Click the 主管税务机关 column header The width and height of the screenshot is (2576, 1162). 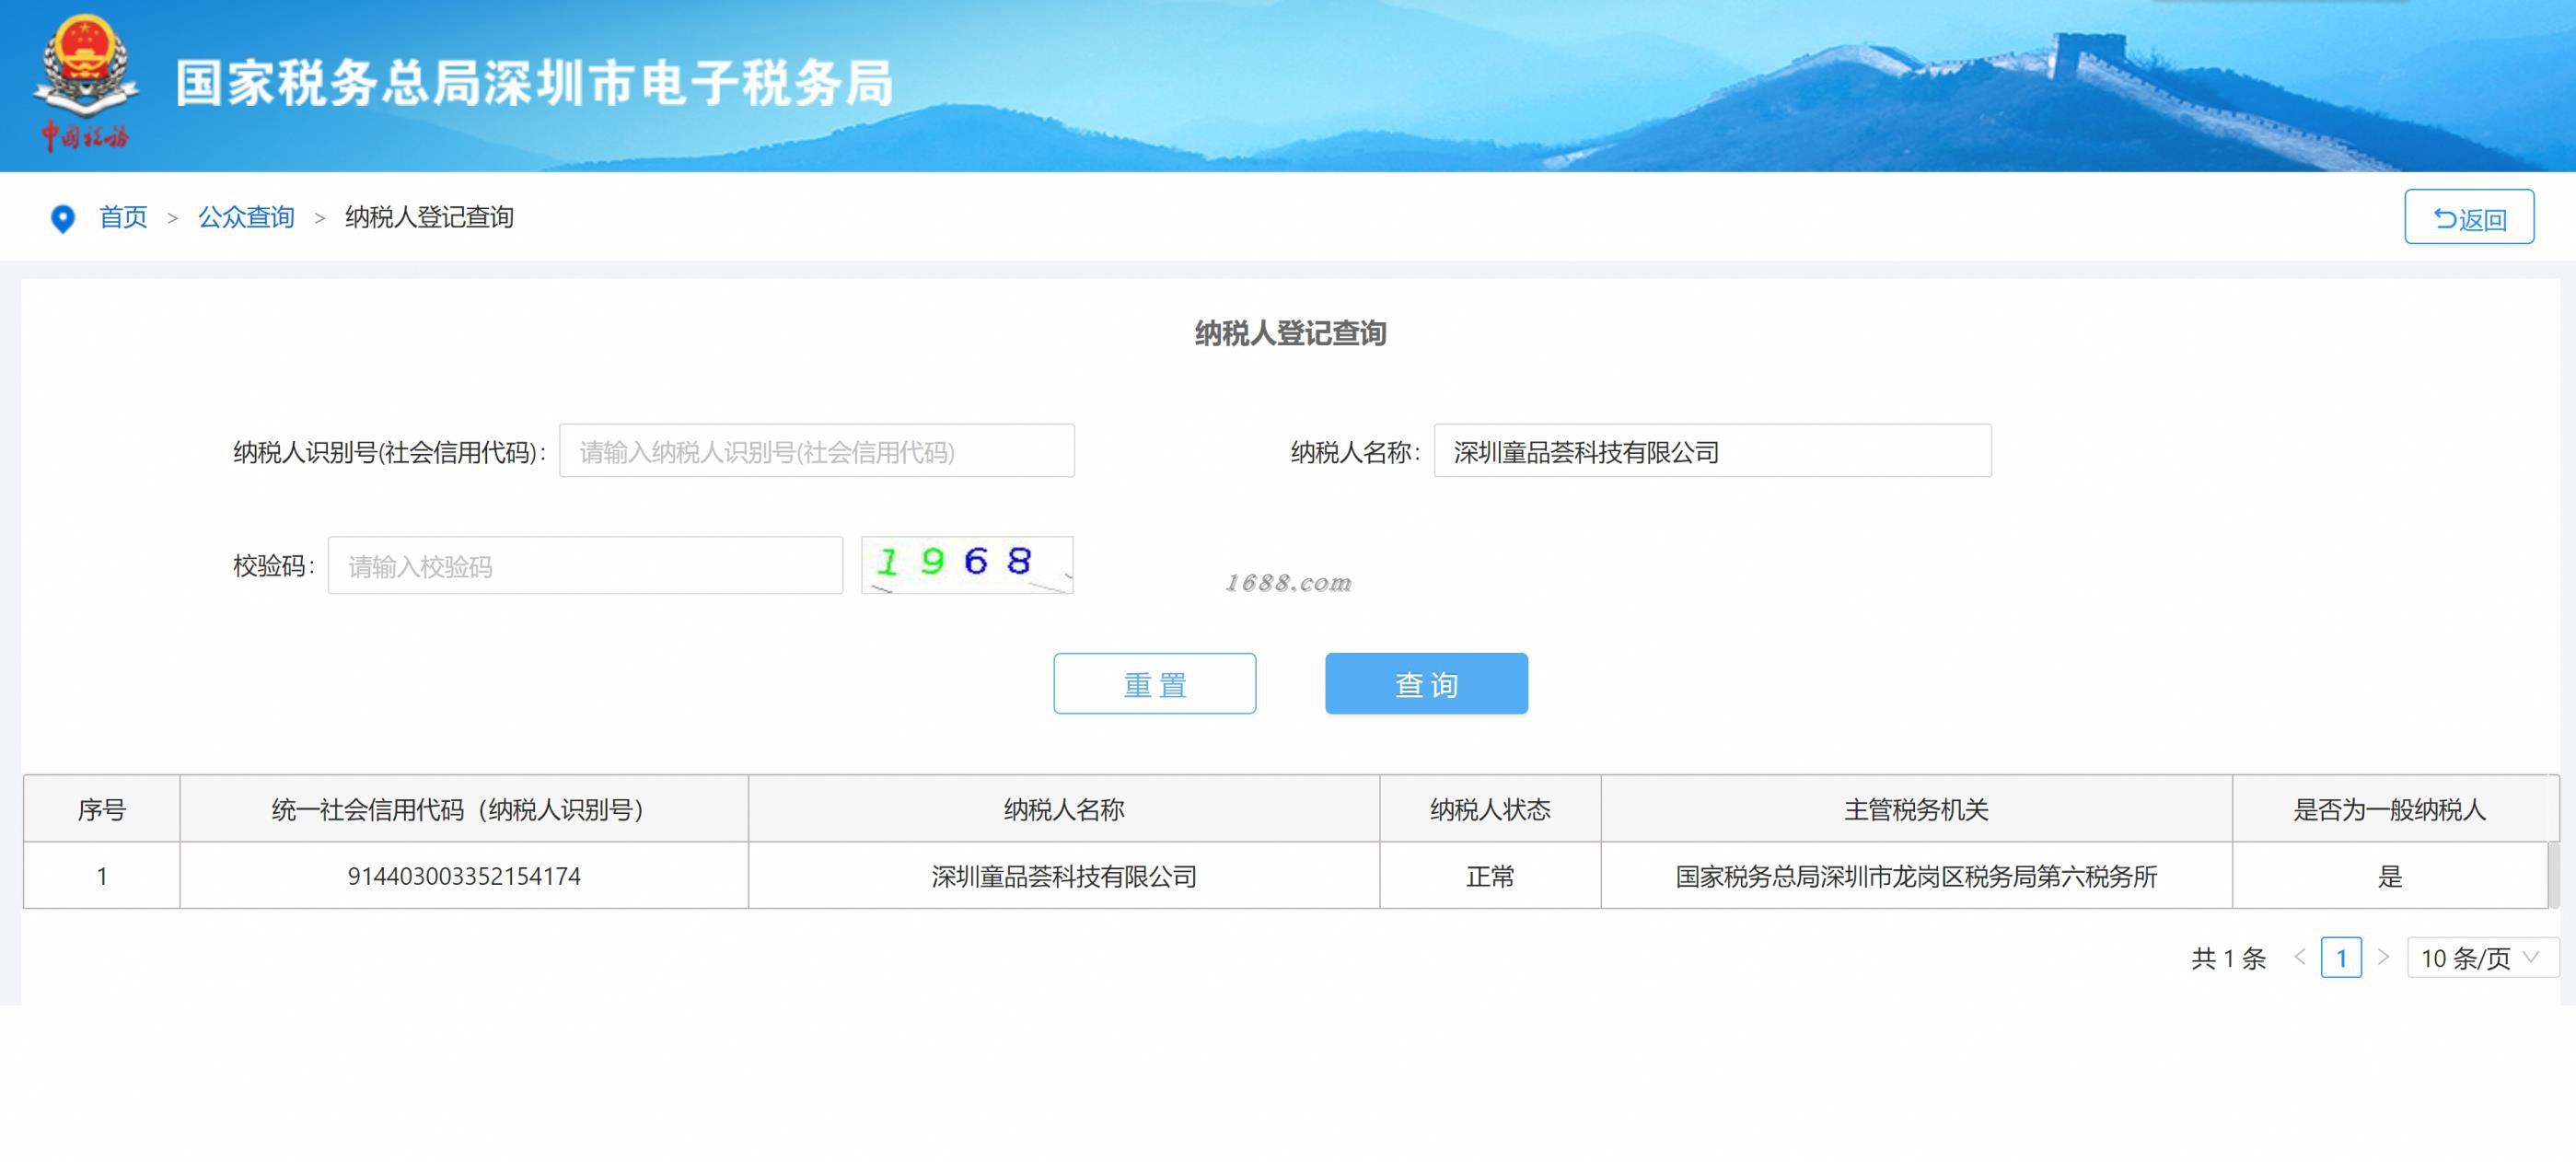[1916, 809]
